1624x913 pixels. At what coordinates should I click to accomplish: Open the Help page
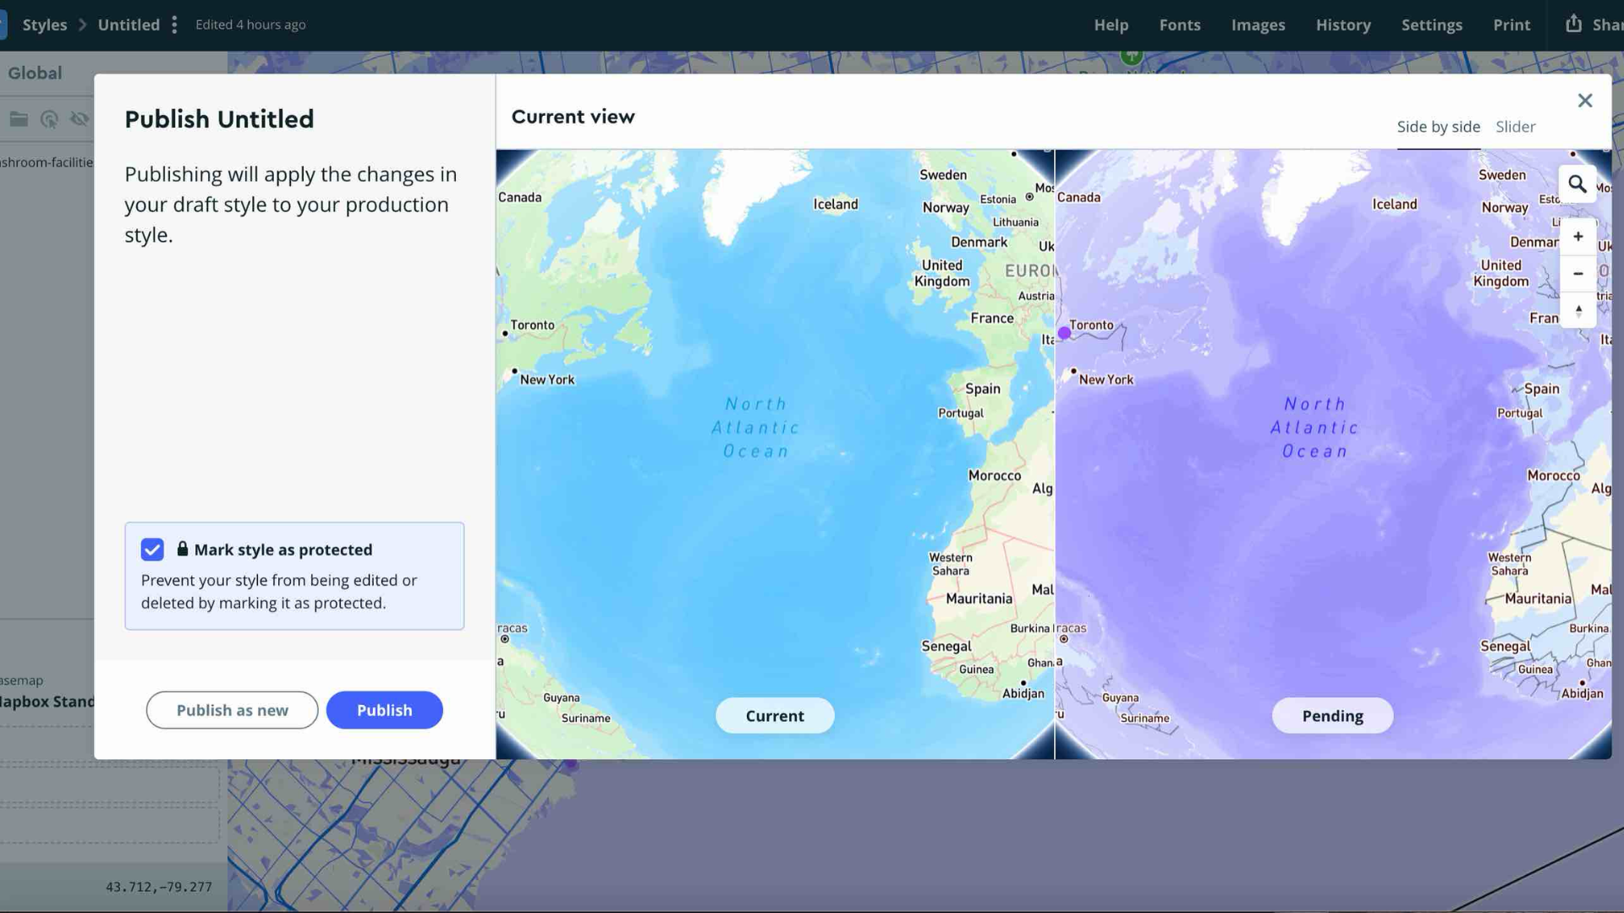1111,25
